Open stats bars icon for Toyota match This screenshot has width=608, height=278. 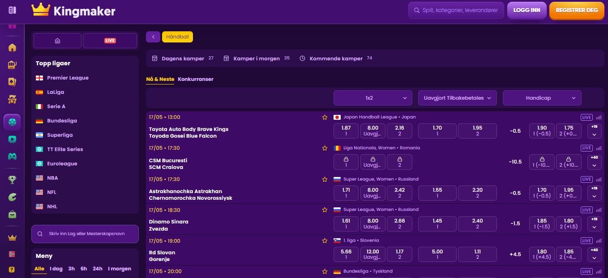pyautogui.click(x=599, y=118)
